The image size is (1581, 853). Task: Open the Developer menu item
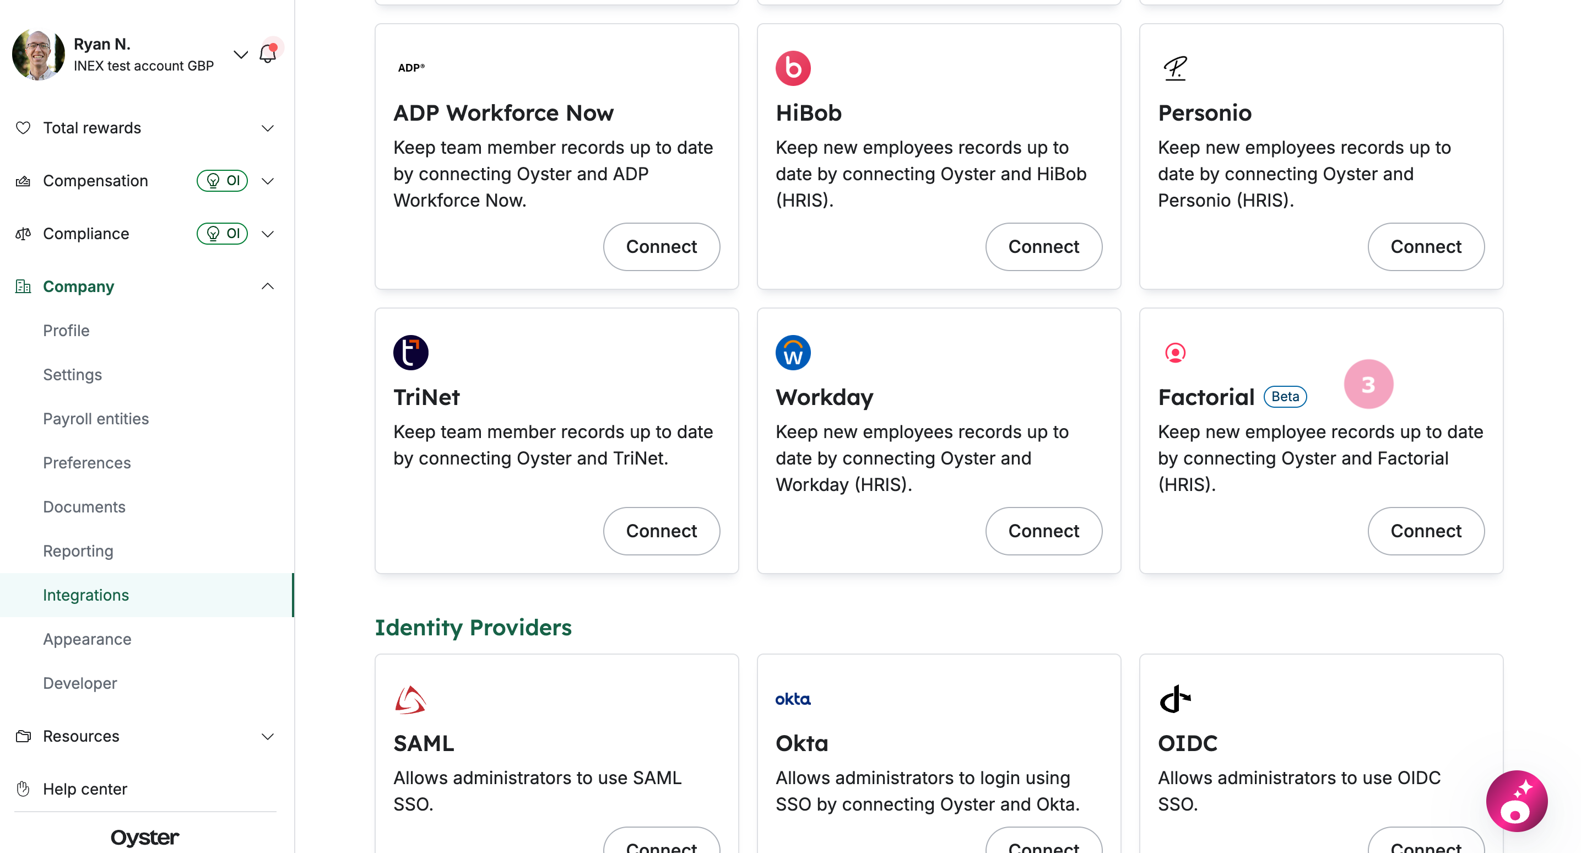[x=80, y=683]
